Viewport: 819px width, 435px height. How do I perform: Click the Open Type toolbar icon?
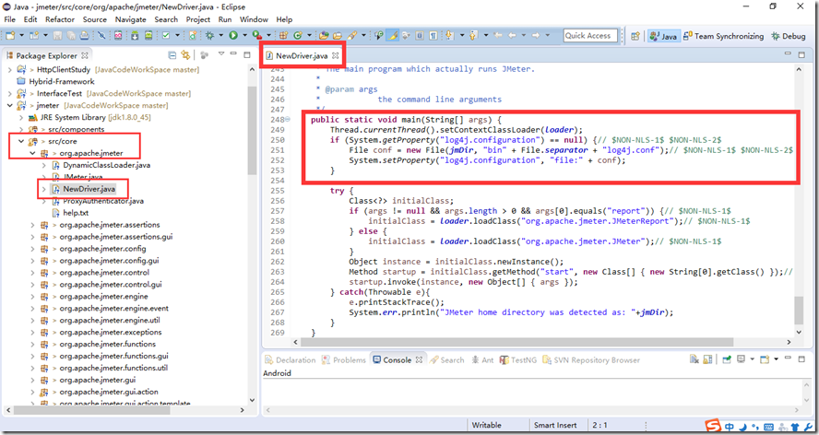click(324, 36)
